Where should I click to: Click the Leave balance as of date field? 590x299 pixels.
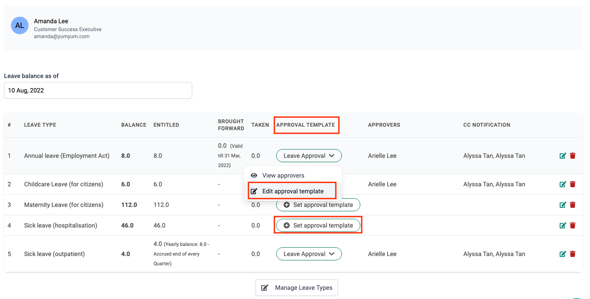coord(98,90)
